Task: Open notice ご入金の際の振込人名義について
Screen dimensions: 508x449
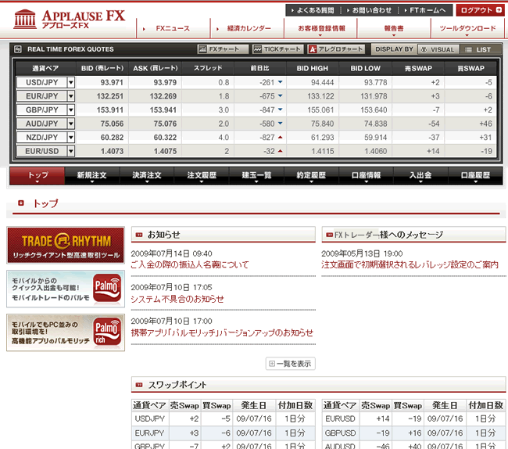Action: [190, 265]
